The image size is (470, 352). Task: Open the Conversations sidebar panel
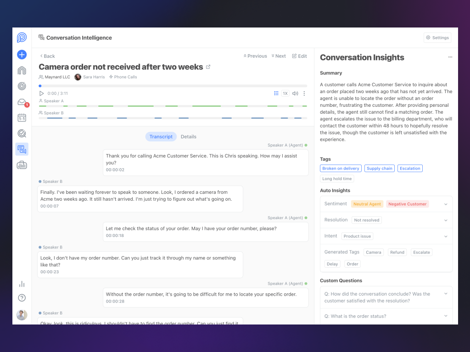tap(22, 149)
